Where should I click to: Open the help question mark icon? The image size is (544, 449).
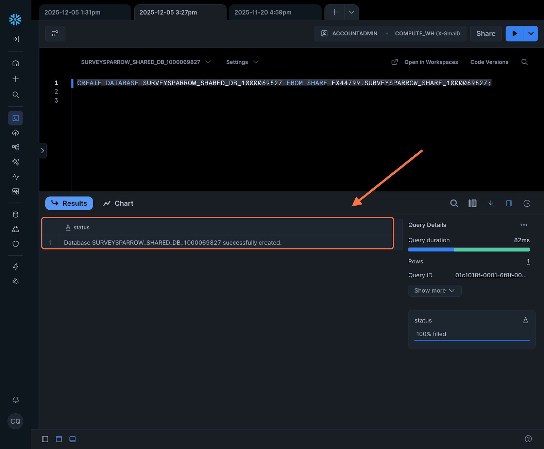coord(528,439)
